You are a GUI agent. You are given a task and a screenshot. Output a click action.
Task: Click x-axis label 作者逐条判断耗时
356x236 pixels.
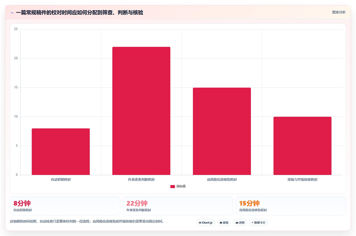point(141,179)
